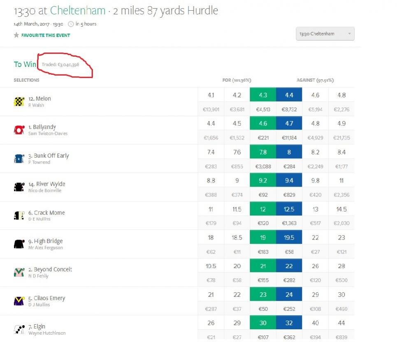Click jockey name R Walsh

(x=36, y=105)
